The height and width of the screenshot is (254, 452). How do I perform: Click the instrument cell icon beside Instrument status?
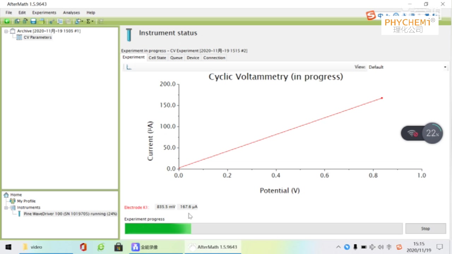tap(129, 35)
